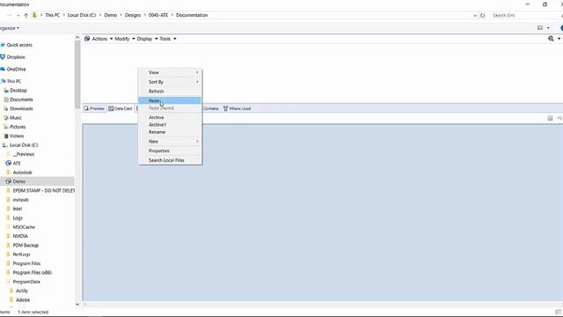Choose Search Local Files

170,160
